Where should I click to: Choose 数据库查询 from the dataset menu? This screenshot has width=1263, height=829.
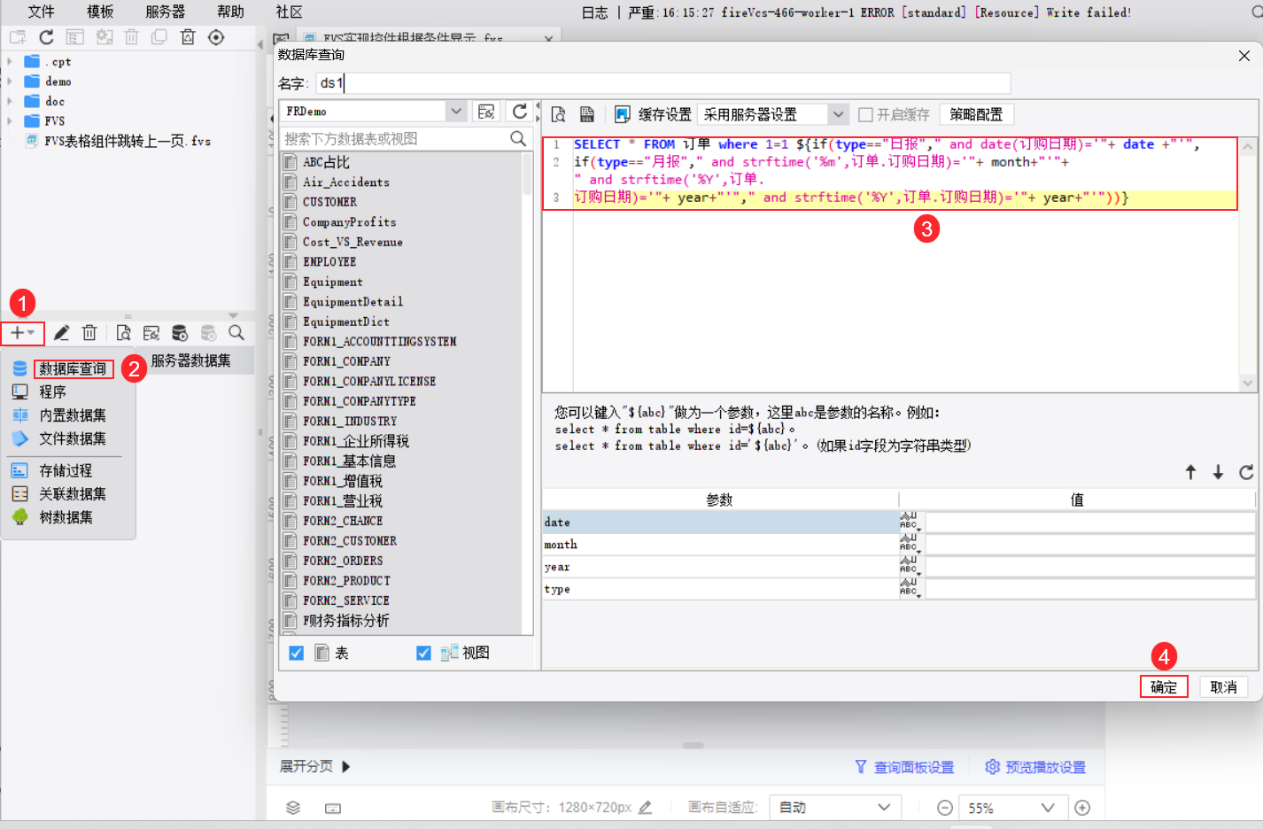[73, 368]
